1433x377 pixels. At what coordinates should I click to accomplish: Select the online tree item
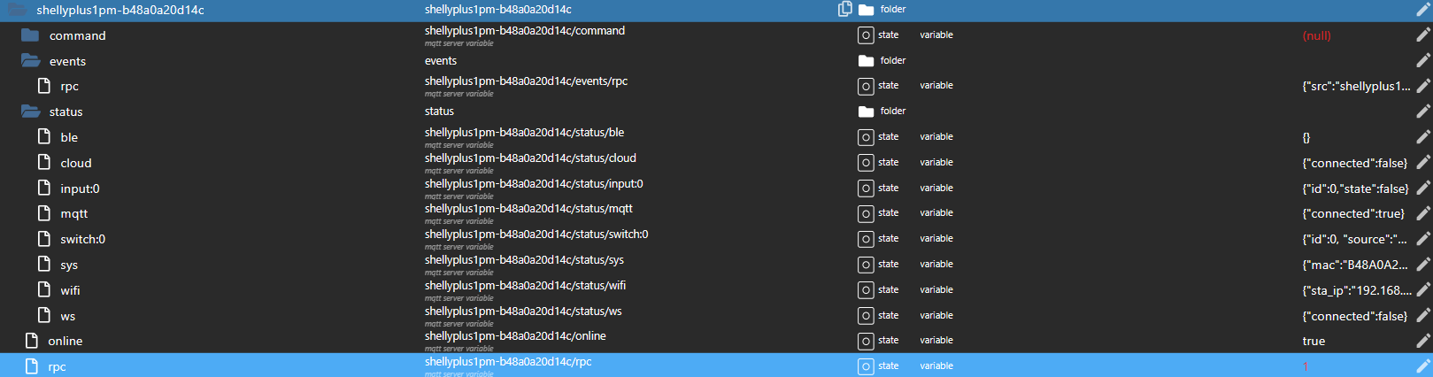65,341
